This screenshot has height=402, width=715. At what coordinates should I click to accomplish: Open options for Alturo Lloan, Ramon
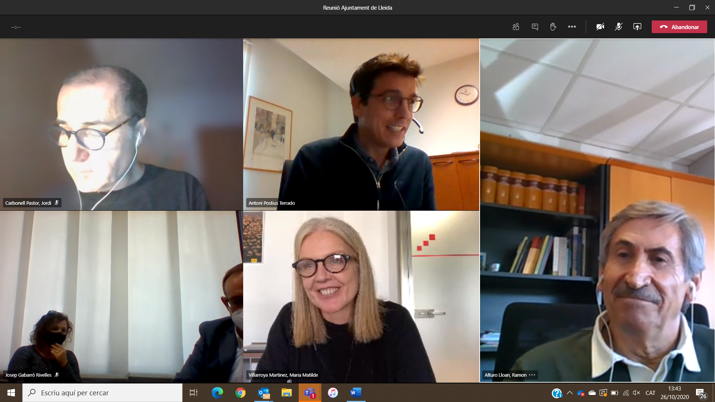click(532, 375)
